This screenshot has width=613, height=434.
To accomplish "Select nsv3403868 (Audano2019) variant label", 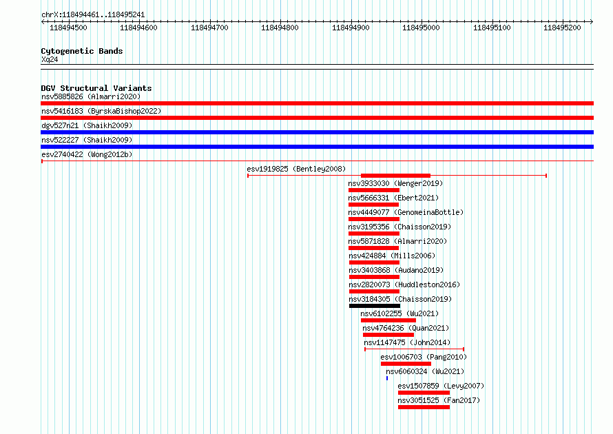I will [x=397, y=270].
